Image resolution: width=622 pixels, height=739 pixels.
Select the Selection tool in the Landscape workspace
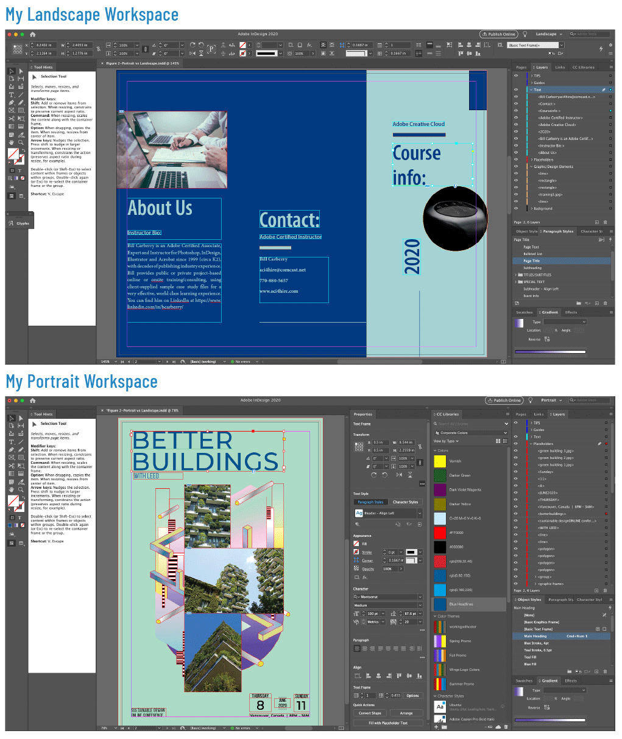pyautogui.click(x=12, y=71)
